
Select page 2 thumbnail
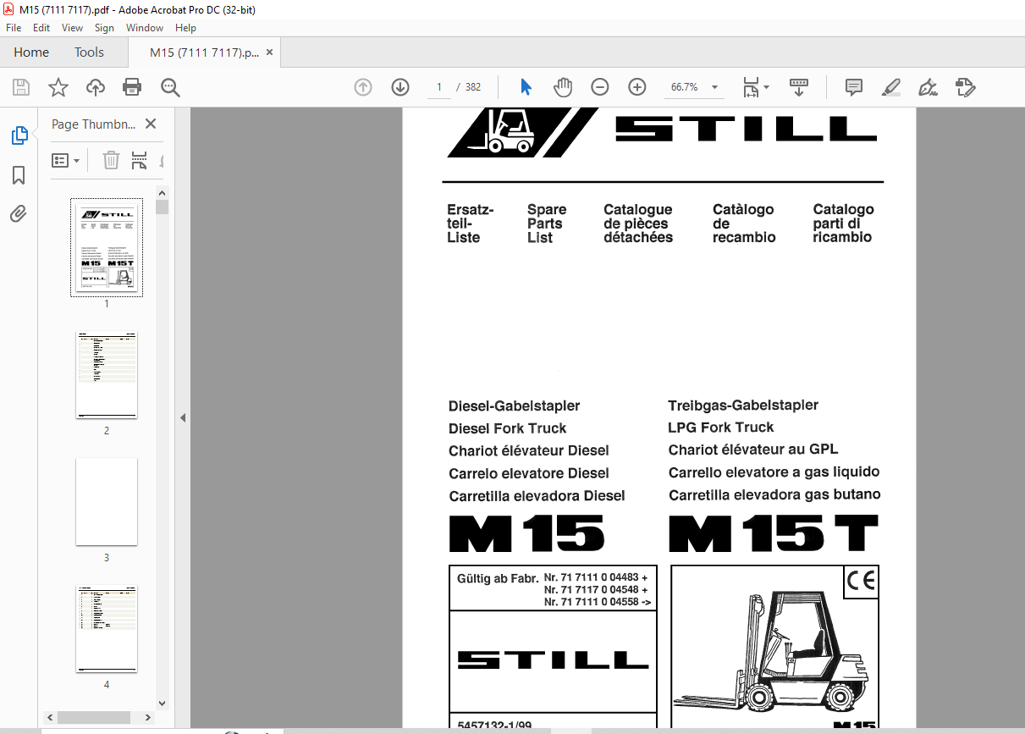107,374
